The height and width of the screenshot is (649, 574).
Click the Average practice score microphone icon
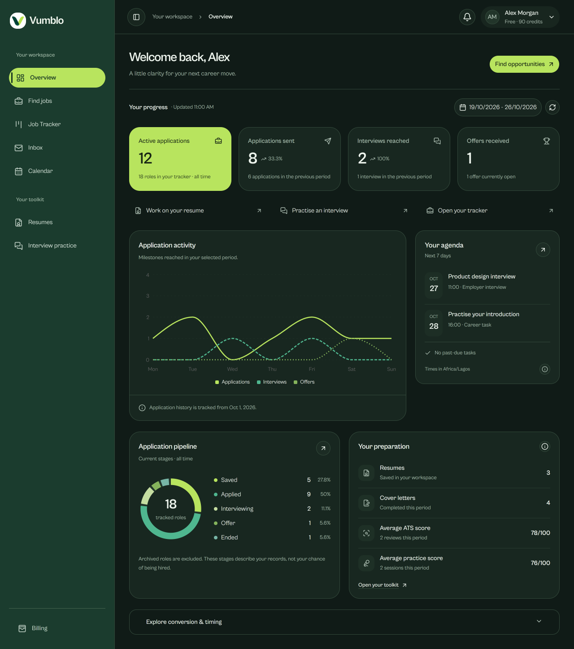pyautogui.click(x=366, y=563)
